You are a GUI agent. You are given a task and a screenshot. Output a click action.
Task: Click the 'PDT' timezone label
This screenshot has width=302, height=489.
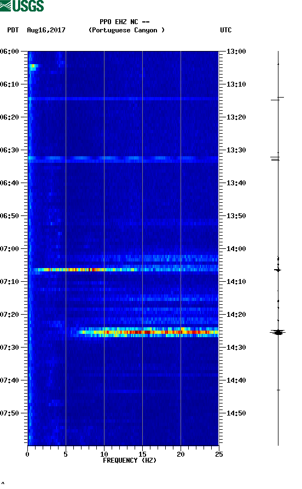tap(13, 30)
